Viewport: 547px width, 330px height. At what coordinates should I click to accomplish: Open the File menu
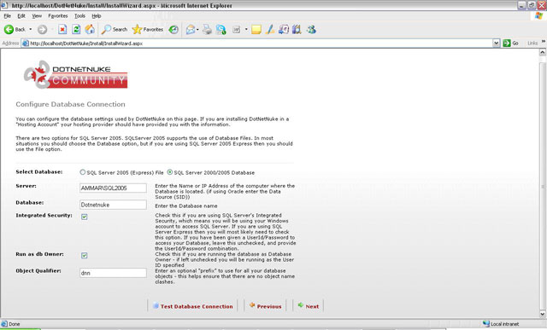point(8,16)
